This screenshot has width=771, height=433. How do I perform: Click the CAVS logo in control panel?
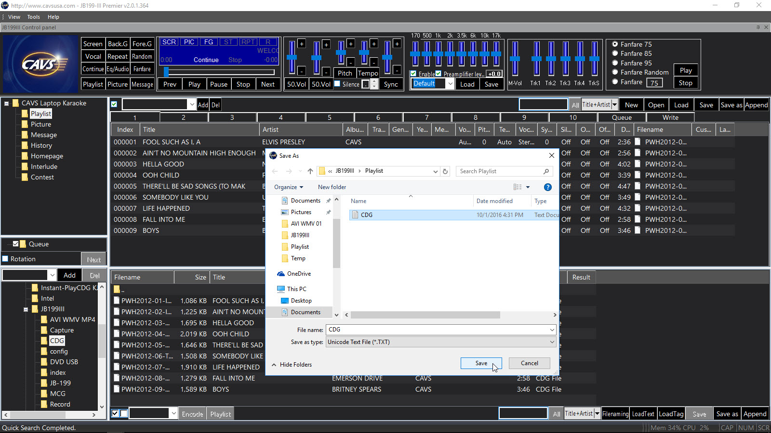pyautogui.click(x=40, y=64)
